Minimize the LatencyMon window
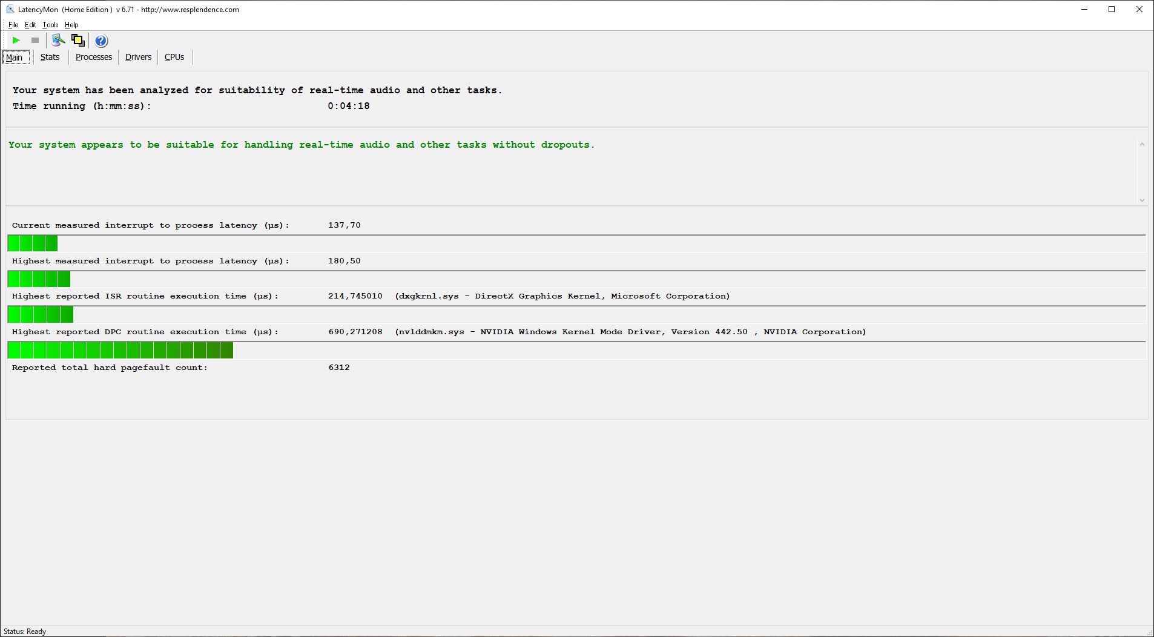Image resolution: width=1154 pixels, height=637 pixels. click(1084, 9)
